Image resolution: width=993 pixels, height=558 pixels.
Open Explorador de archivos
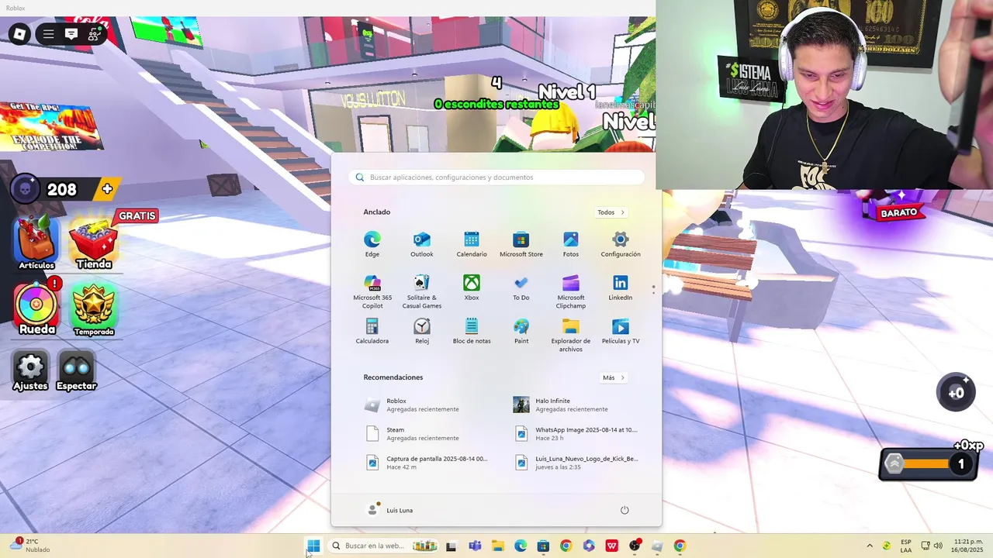[x=571, y=335]
